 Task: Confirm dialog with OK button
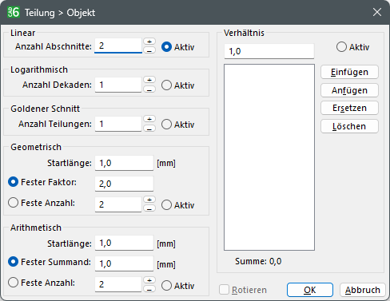click(310, 290)
